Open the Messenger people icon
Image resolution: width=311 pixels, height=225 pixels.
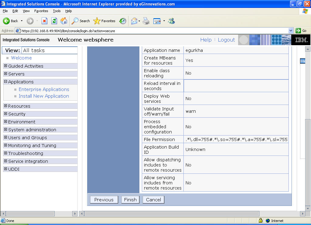(171, 21)
